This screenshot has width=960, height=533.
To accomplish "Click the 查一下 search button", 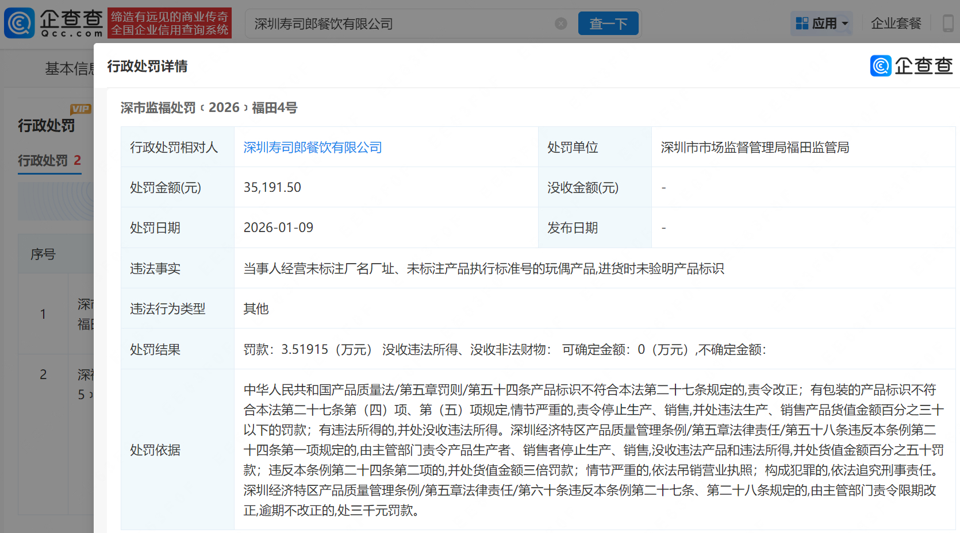I will (x=608, y=24).
